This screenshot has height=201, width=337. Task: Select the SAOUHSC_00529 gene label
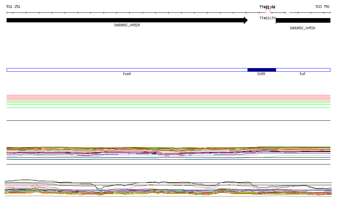coord(127,25)
